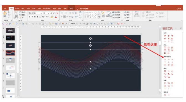Click the Find (查找) magnifier icon
The height and width of the screenshot is (102, 186).
[x=125, y=12]
